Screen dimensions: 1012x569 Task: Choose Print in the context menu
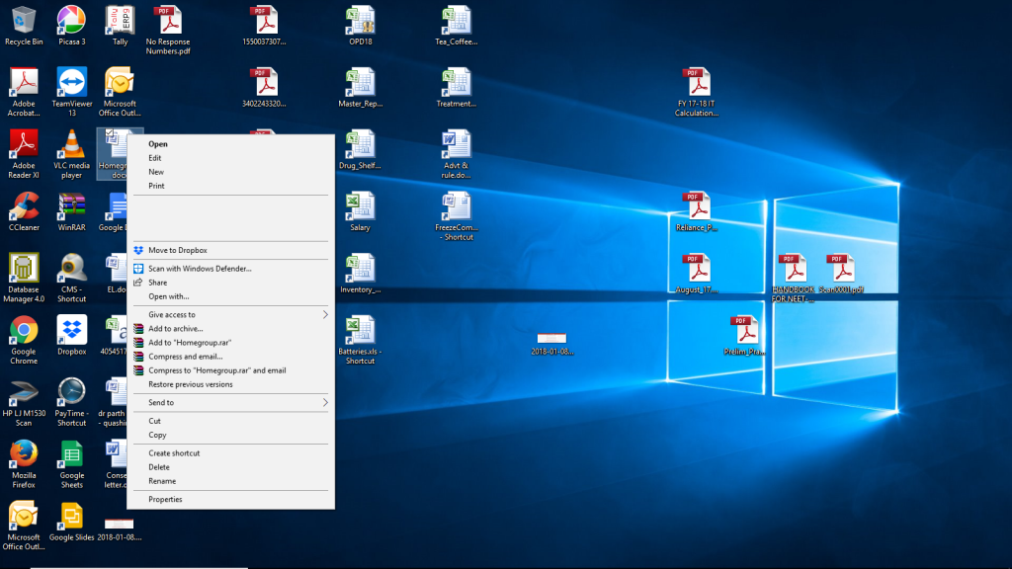click(x=231, y=186)
